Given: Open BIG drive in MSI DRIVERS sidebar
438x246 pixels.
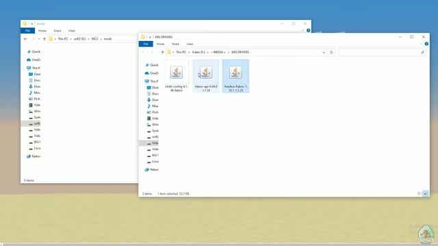Looking at the screenshot, I should click(x=153, y=155).
